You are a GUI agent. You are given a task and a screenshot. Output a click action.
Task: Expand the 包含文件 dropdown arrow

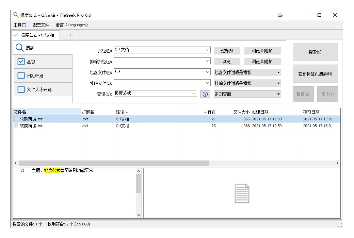(208, 72)
